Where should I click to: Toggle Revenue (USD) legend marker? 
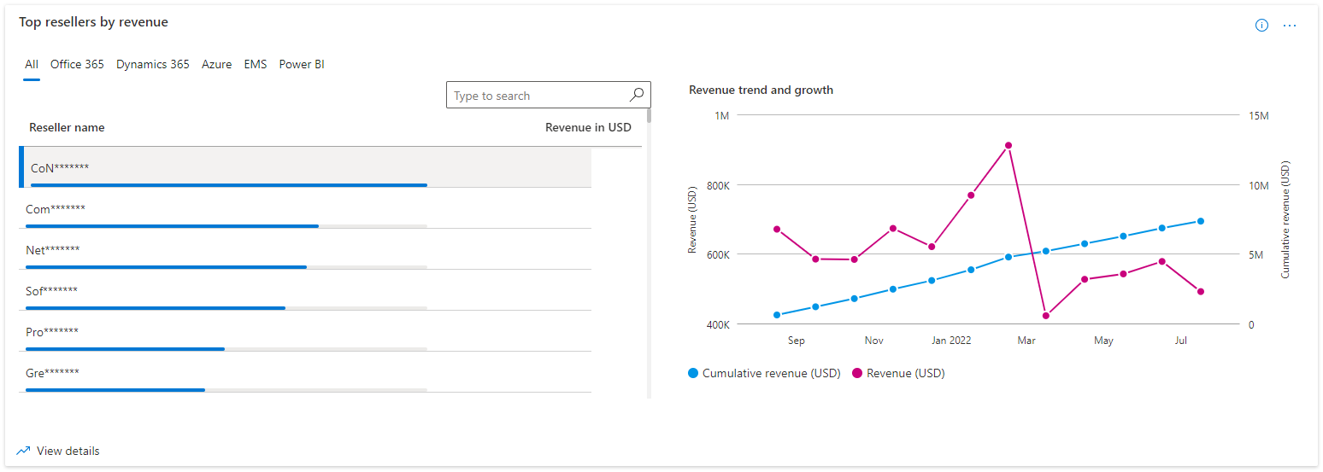[857, 373]
